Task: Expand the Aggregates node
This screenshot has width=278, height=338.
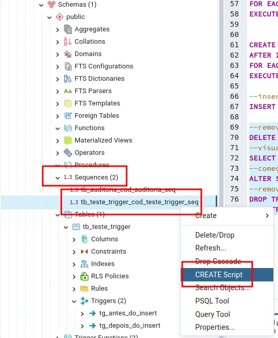Action: click(58, 30)
